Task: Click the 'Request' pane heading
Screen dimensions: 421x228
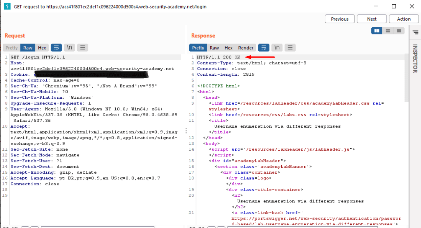Action: tap(15, 36)
